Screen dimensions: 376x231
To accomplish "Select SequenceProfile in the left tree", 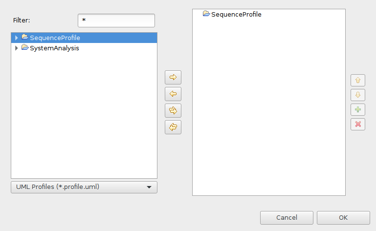I will tap(55, 38).
